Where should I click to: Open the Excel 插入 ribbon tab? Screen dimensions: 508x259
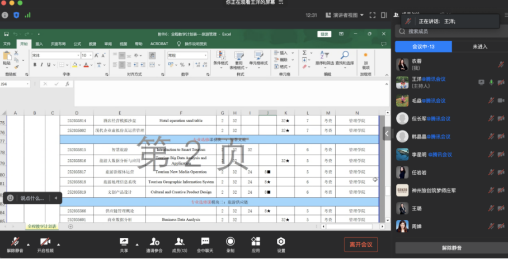pyautogui.click(x=39, y=44)
